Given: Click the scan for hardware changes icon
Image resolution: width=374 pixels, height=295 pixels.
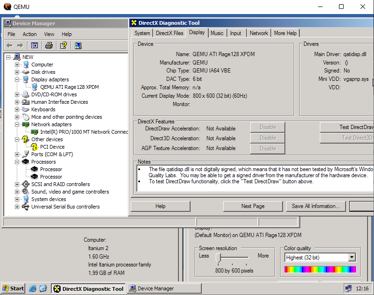Looking at the screenshot, I should pyautogui.click(x=78, y=45).
